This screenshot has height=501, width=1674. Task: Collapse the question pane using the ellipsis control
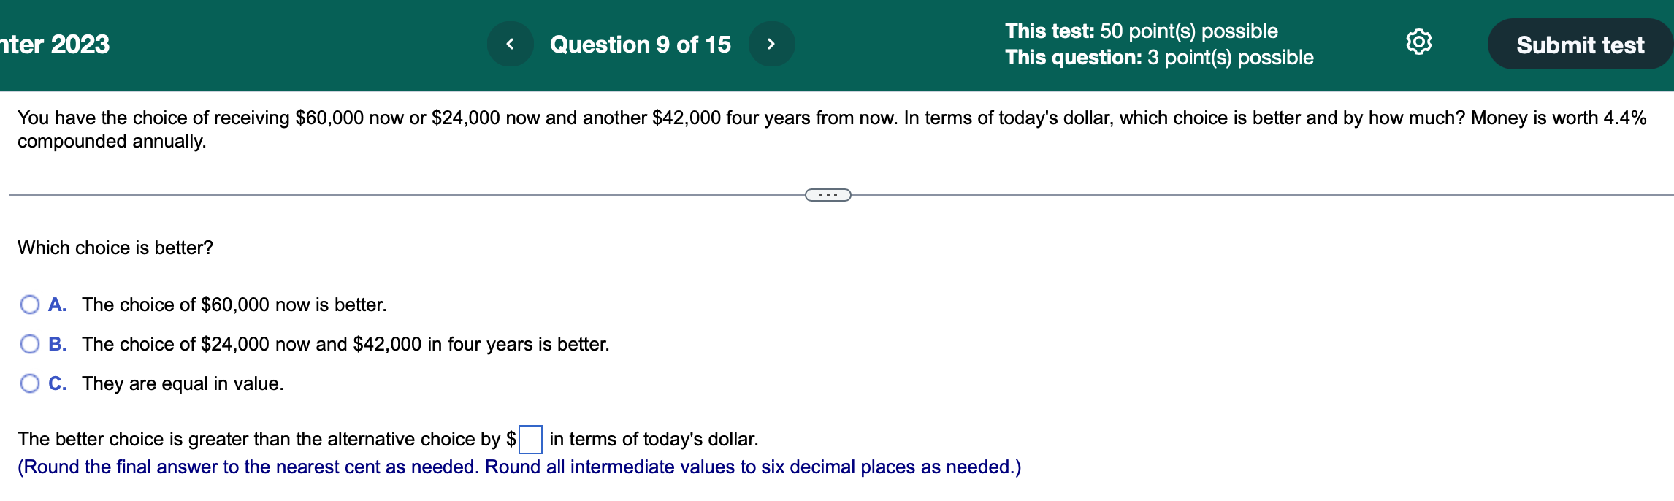[828, 194]
